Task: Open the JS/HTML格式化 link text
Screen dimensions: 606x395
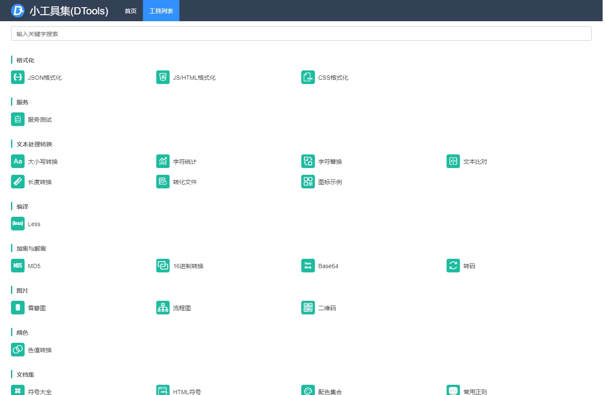Action: [x=195, y=78]
